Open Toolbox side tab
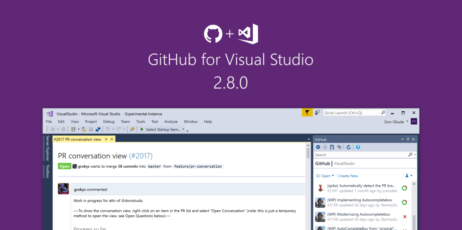The image size is (462, 230). click(47, 171)
